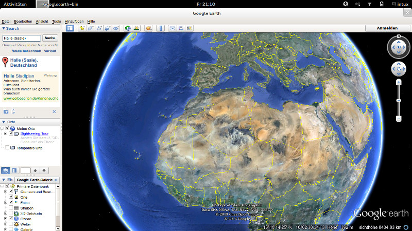Click the move joystick hand center
Viewport: 412px width, 231px height.
pos(399,69)
